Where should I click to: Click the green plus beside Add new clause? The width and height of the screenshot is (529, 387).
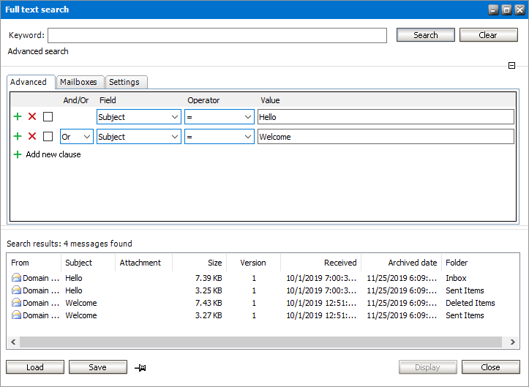18,154
